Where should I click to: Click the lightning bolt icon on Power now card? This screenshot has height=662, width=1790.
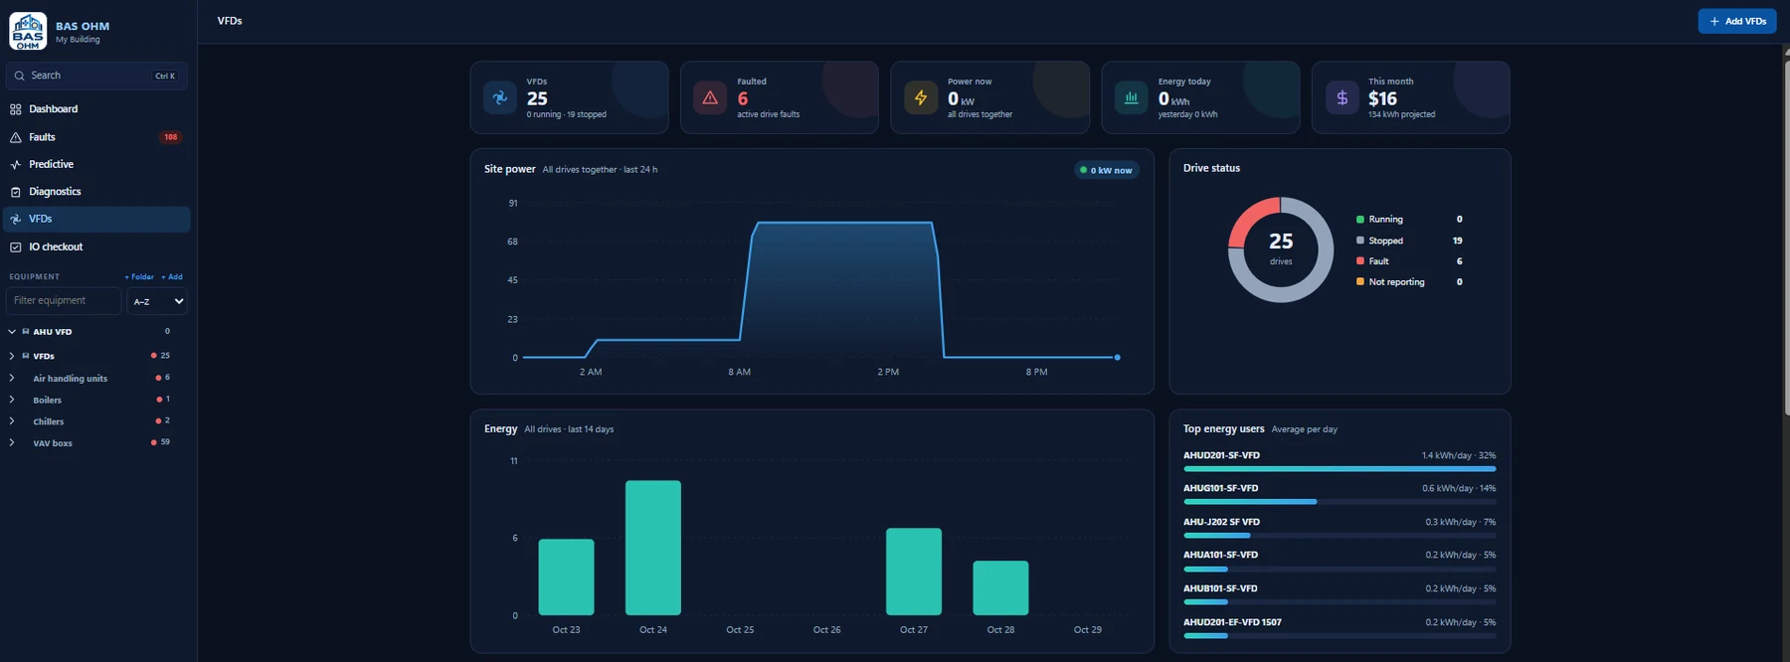tap(921, 97)
